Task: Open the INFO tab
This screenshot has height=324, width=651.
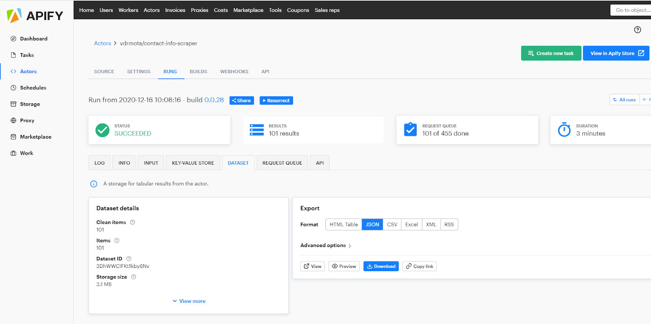Action: [x=124, y=163]
